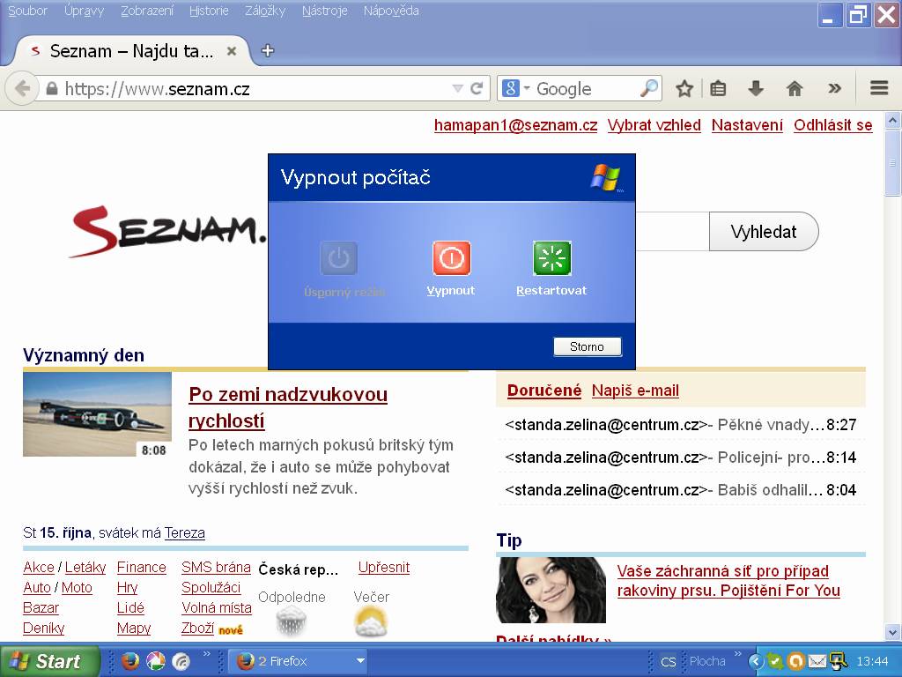Show hidden tray icons arrow
902x677 pixels.
coord(756,661)
